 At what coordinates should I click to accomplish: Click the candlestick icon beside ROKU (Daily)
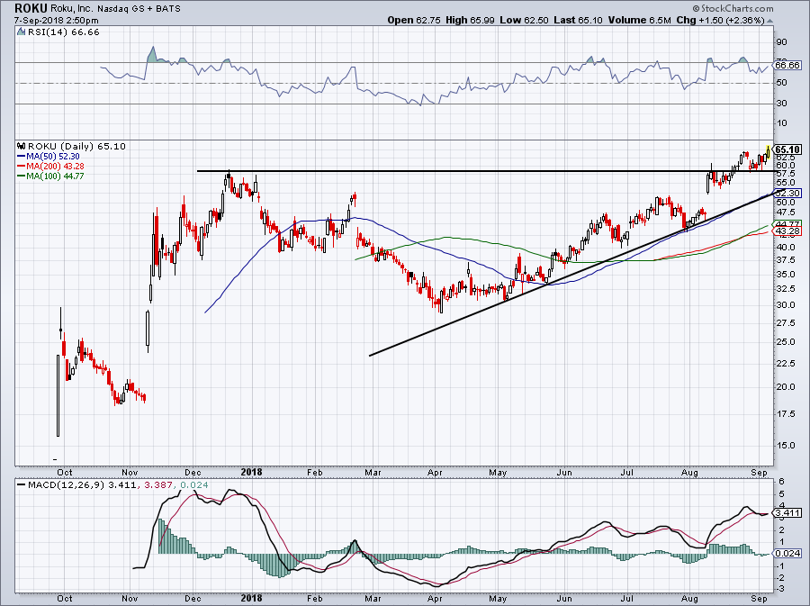22,146
